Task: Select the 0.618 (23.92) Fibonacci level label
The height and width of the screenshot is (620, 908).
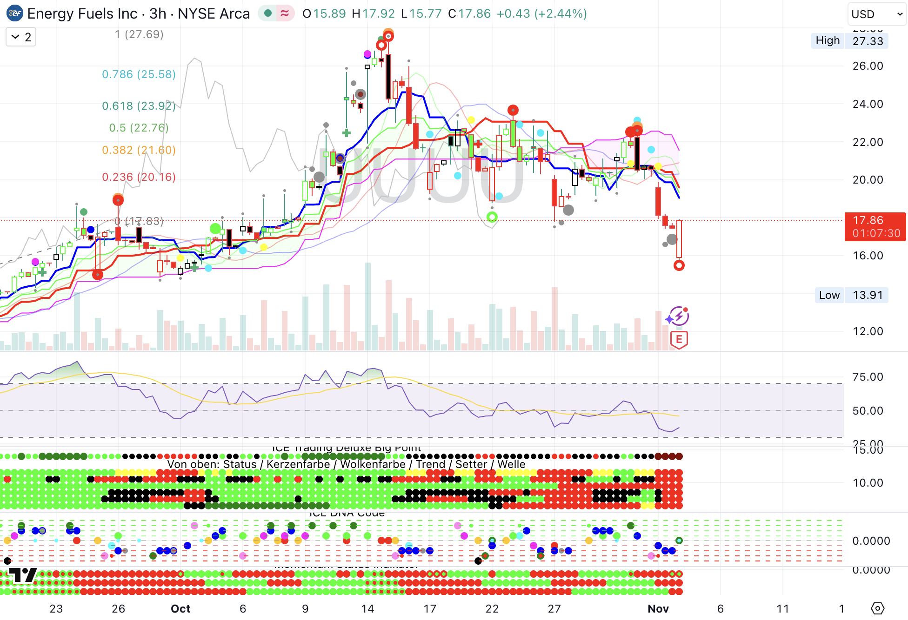Action: (139, 106)
